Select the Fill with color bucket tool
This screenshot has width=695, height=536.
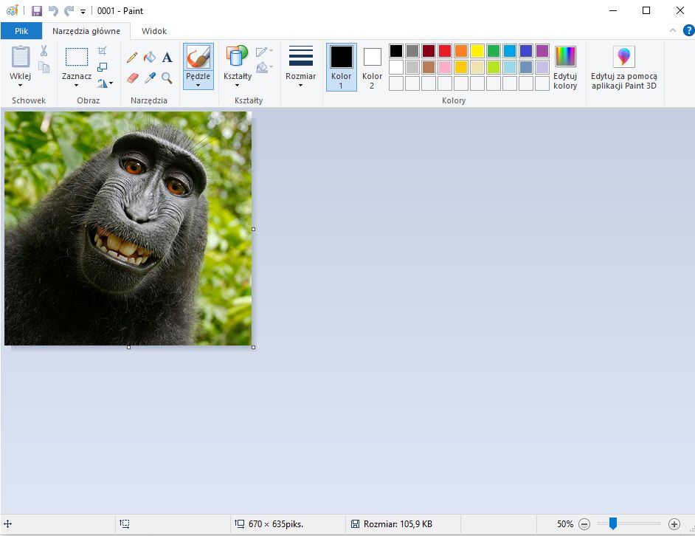pyautogui.click(x=150, y=57)
